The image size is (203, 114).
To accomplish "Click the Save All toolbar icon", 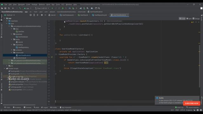I will click(5, 8).
